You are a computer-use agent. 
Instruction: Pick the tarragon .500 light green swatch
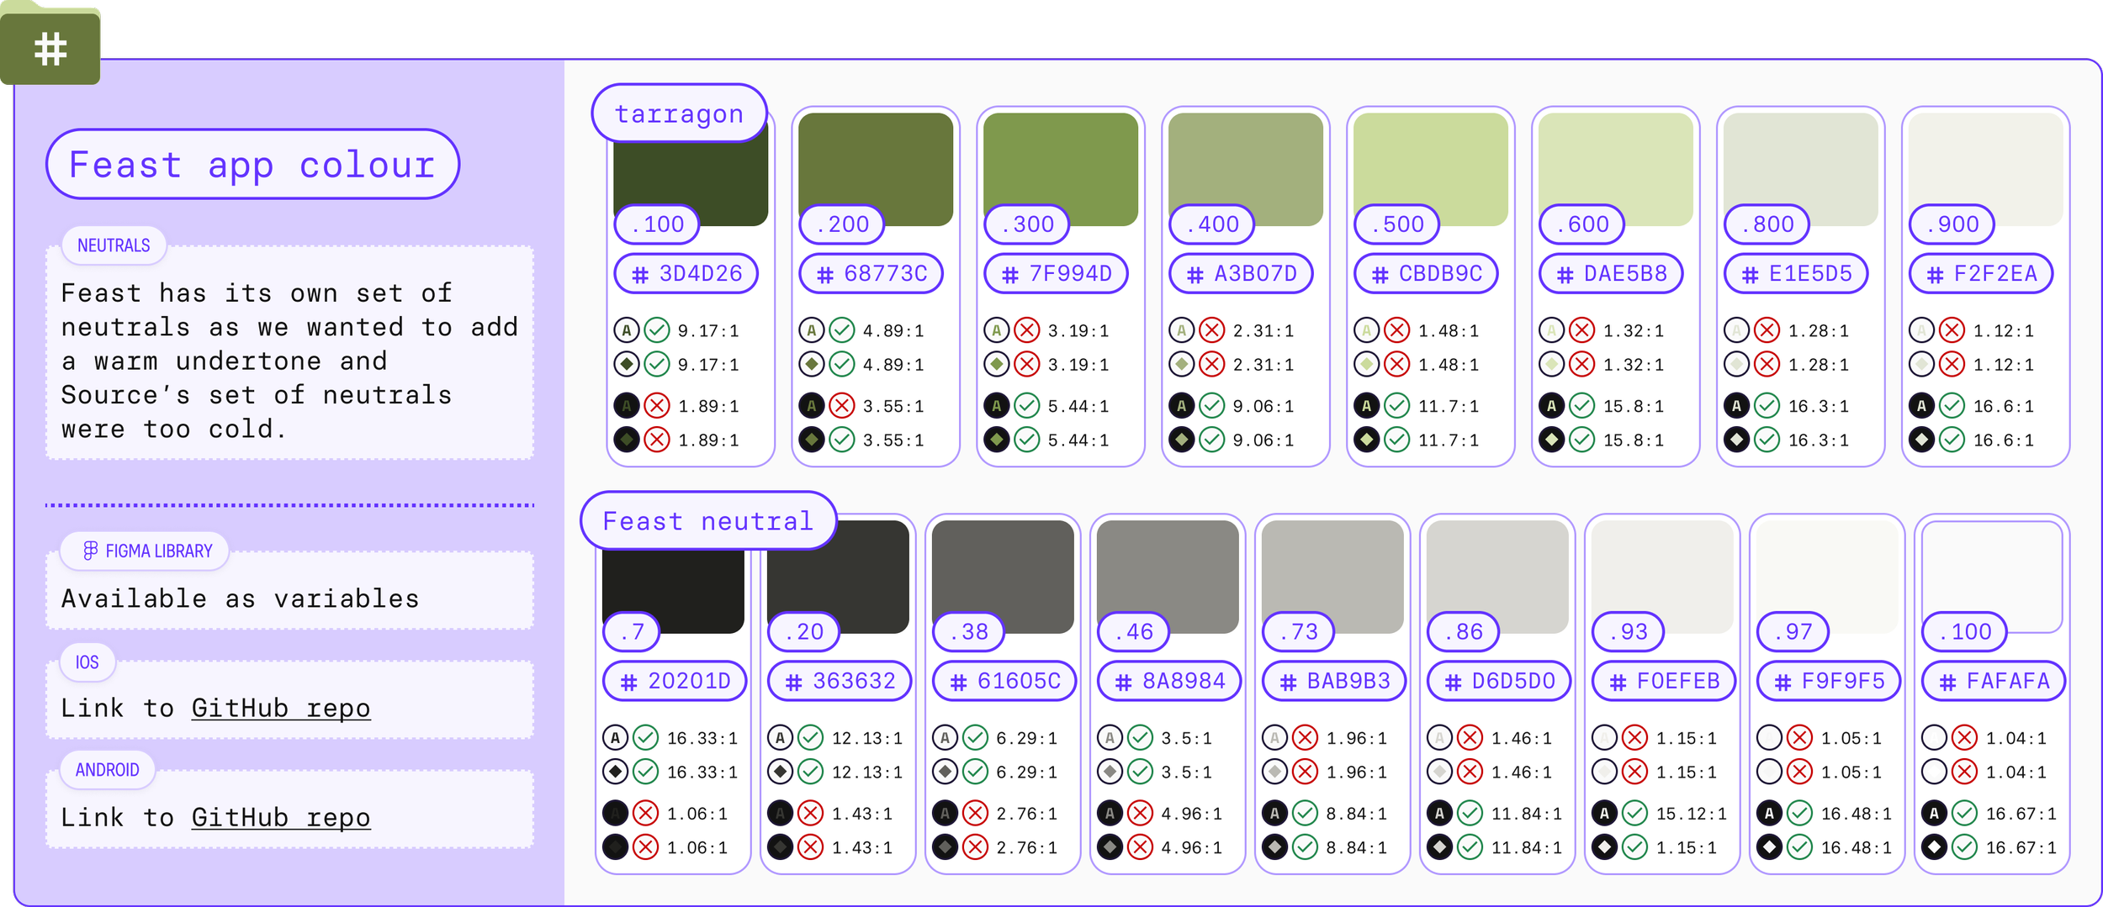click(x=1430, y=169)
